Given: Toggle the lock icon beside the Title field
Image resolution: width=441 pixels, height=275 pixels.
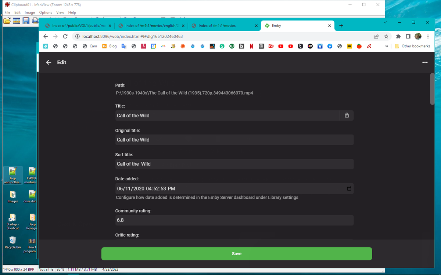Looking at the screenshot, I should click(x=347, y=115).
